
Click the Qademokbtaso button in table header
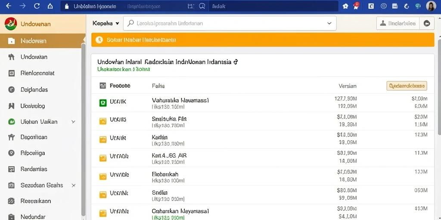tap(407, 86)
